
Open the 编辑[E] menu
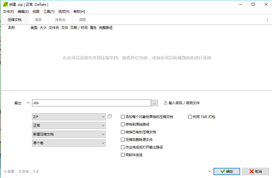[x=23, y=12]
